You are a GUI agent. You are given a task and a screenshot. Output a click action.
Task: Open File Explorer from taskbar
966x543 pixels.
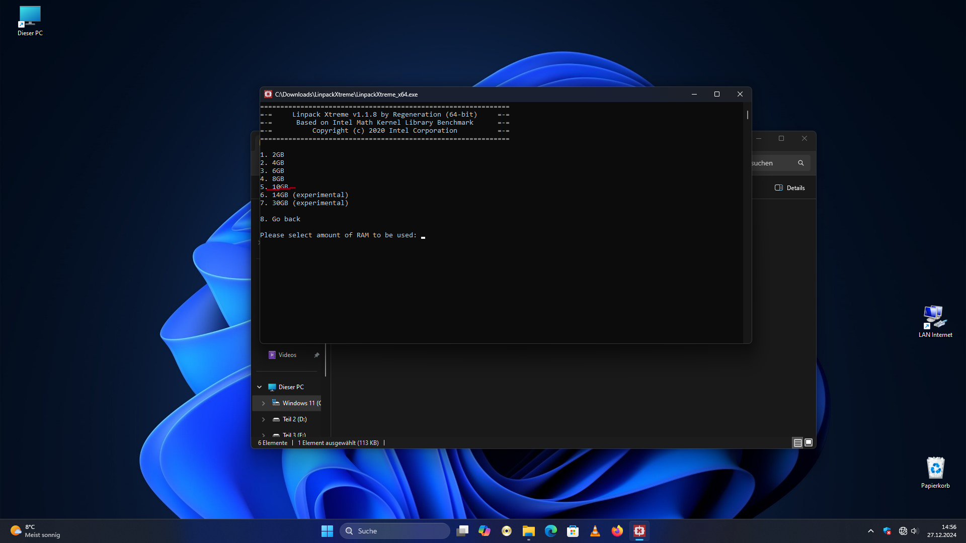(528, 531)
